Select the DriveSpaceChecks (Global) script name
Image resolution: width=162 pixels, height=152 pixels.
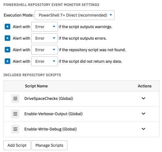click(49, 99)
